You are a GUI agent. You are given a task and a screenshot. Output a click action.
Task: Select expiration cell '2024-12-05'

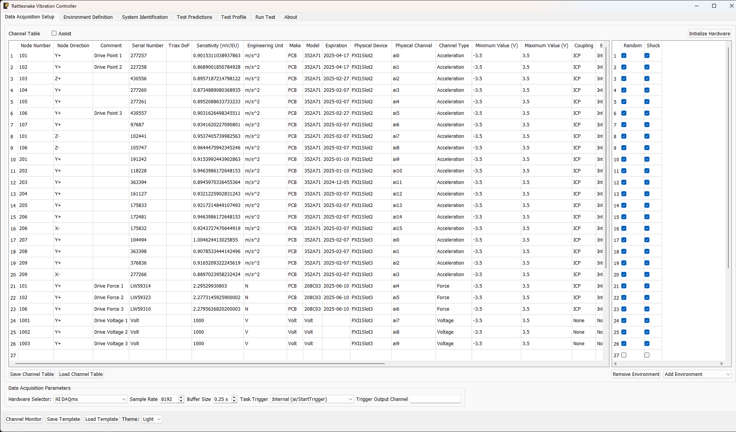point(336,182)
